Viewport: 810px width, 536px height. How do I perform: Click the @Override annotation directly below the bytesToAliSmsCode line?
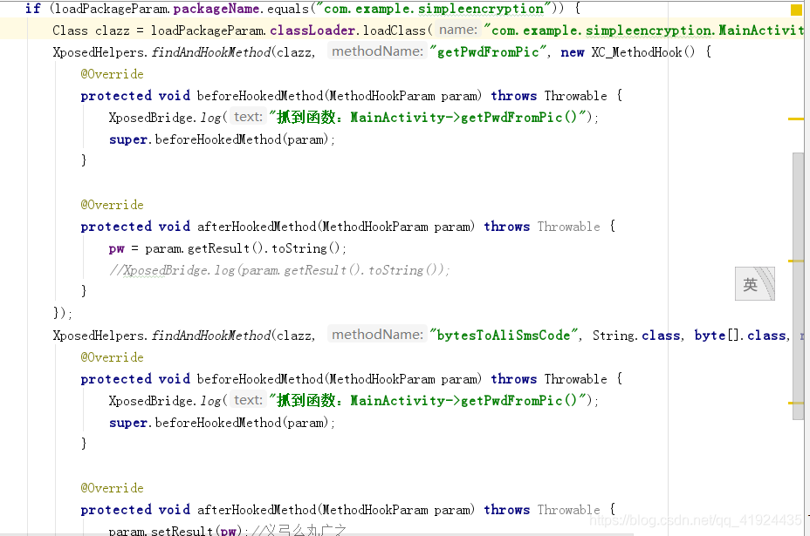pos(112,357)
